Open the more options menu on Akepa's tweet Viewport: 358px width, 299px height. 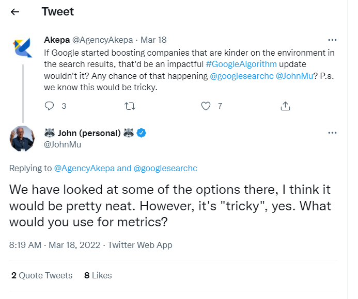[x=332, y=40]
